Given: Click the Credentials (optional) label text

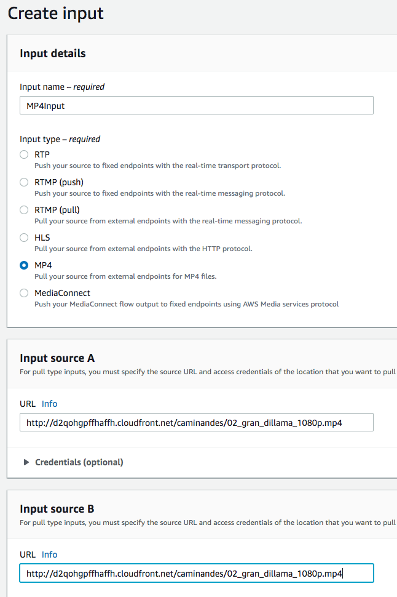Looking at the screenshot, I should (x=79, y=462).
